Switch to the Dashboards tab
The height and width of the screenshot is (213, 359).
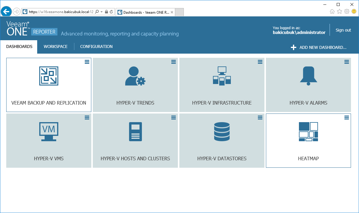coord(19,47)
